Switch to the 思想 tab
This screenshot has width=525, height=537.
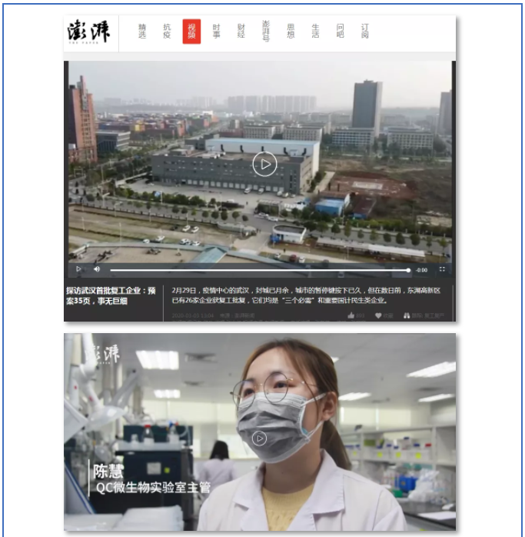[x=291, y=32]
